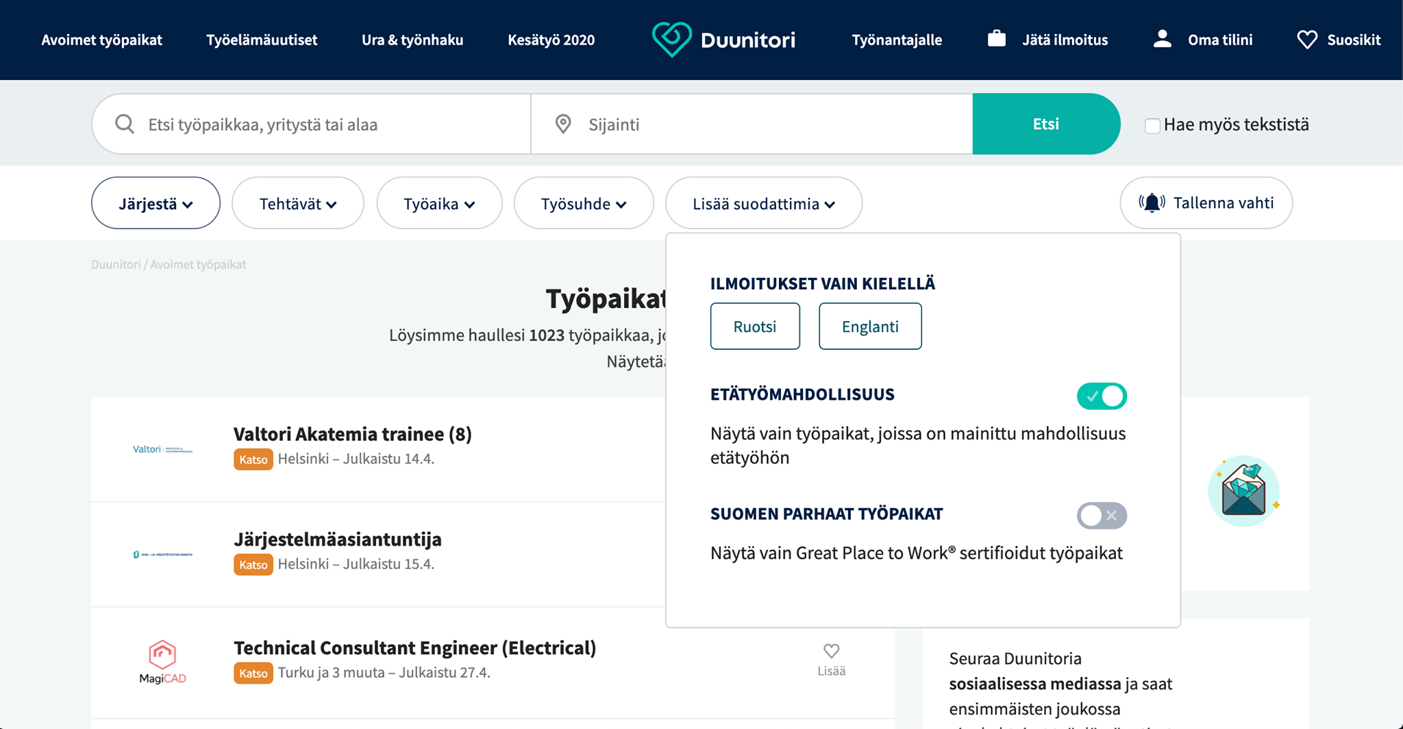Open the Työaika filter dropdown
This screenshot has width=1403, height=729.
pos(439,203)
